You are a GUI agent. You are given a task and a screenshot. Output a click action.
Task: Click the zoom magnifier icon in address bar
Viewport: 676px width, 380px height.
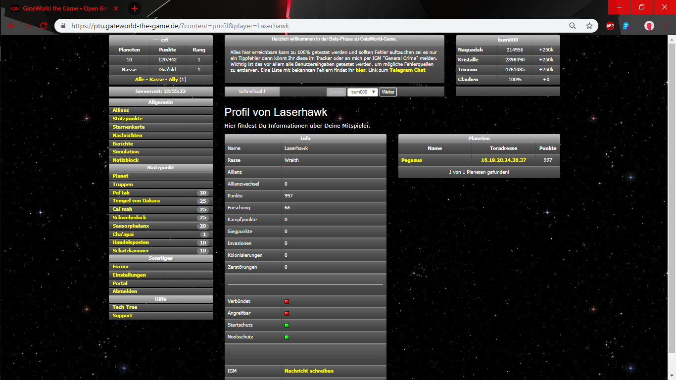(x=573, y=26)
